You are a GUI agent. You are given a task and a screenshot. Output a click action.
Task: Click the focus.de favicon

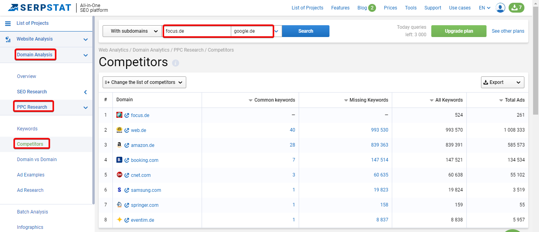(x=119, y=115)
